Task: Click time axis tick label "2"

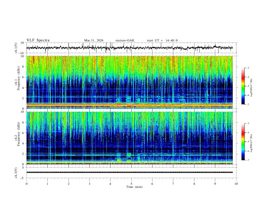Action: 69,184
